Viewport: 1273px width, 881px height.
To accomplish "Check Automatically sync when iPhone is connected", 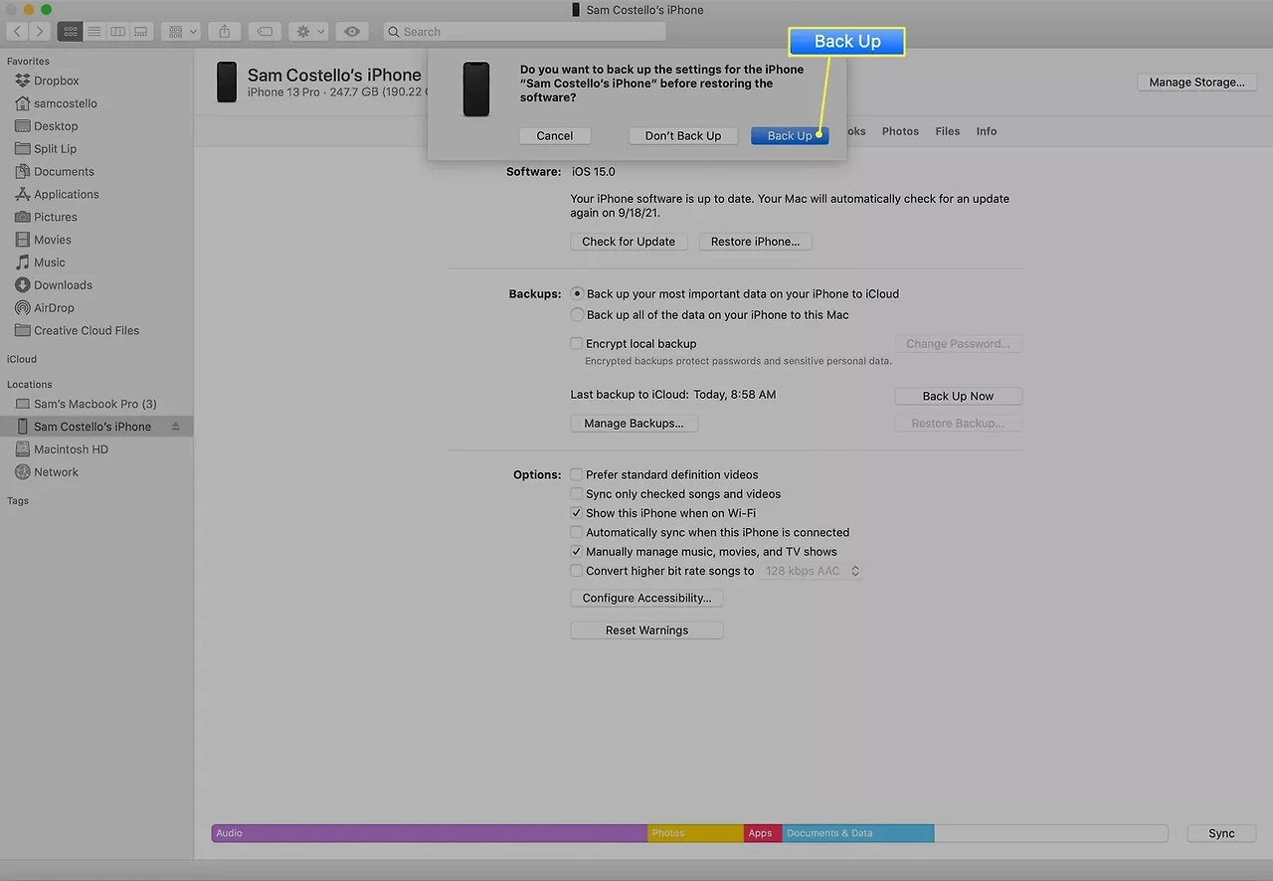I will coord(576,533).
